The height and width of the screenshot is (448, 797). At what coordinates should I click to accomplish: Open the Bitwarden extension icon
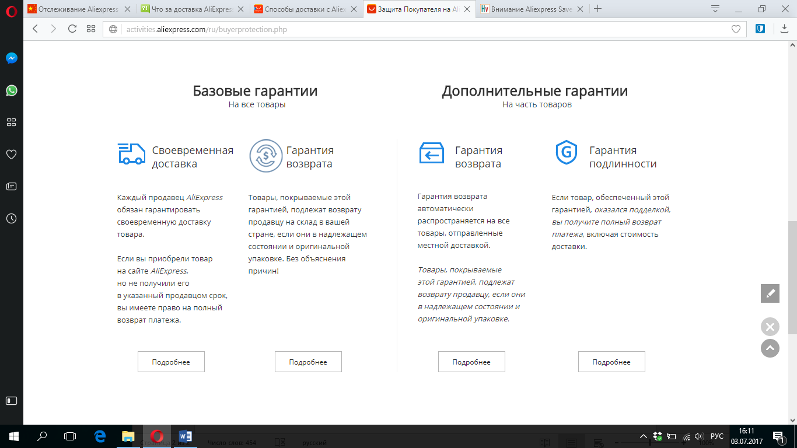coord(760,29)
